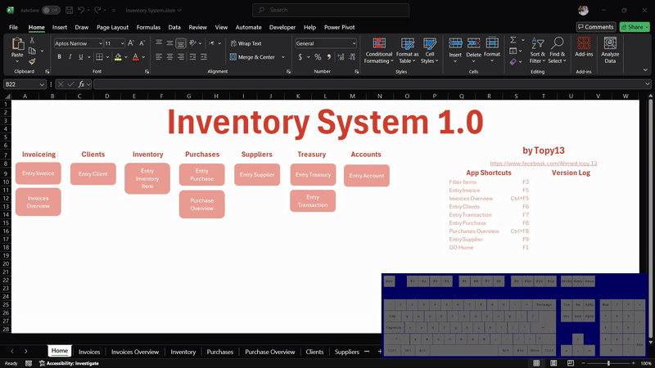Click the Purchase Overview button

click(x=201, y=204)
